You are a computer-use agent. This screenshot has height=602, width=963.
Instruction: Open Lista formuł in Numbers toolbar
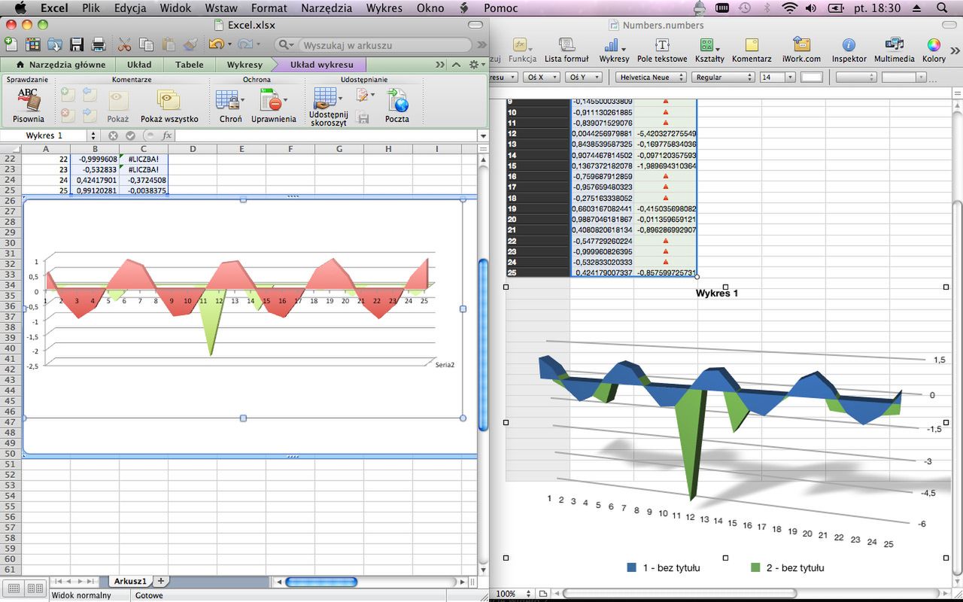[x=567, y=49]
